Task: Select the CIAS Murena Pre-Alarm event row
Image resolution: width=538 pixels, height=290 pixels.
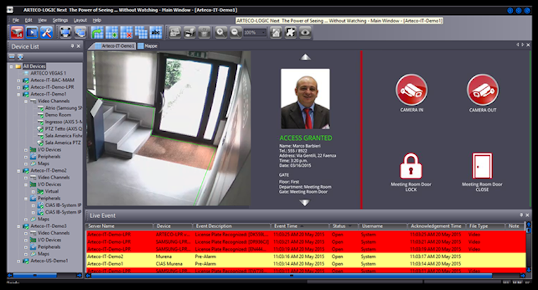Action: click(305, 264)
